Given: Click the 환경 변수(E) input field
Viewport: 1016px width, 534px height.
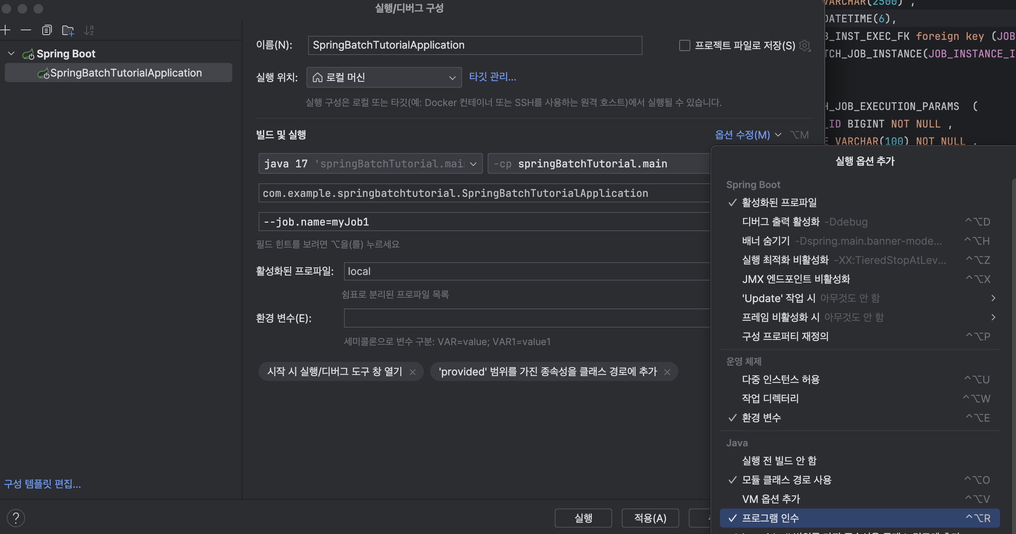Looking at the screenshot, I should click(527, 318).
